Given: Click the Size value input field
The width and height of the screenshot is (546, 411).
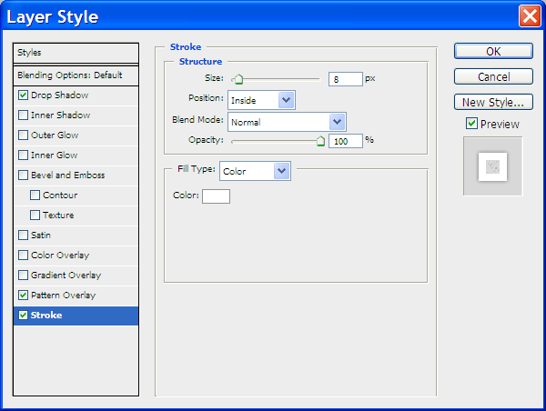Looking at the screenshot, I should pyautogui.click(x=346, y=79).
